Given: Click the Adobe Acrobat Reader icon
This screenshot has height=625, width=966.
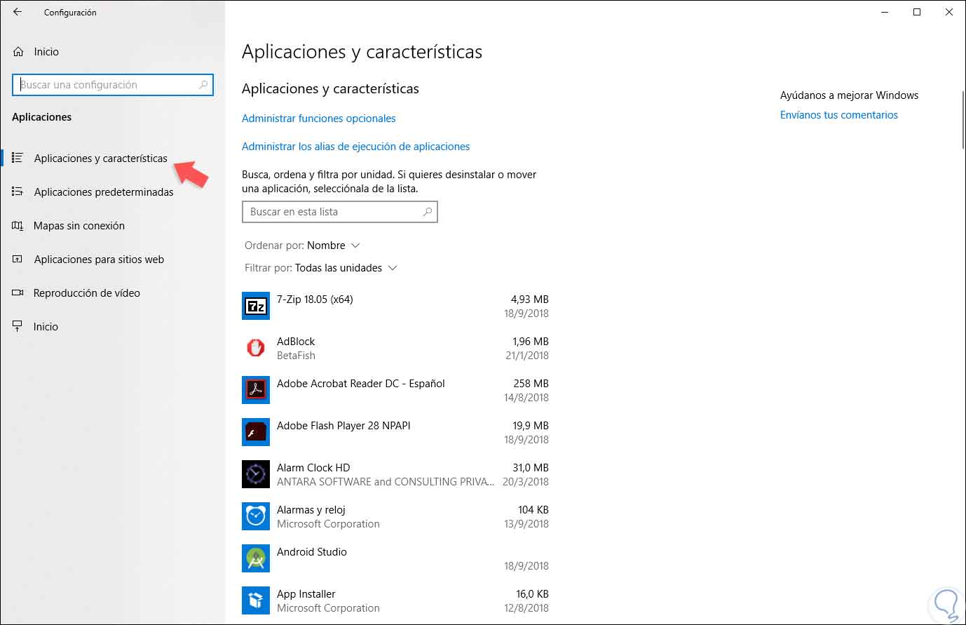Looking at the screenshot, I should point(256,390).
